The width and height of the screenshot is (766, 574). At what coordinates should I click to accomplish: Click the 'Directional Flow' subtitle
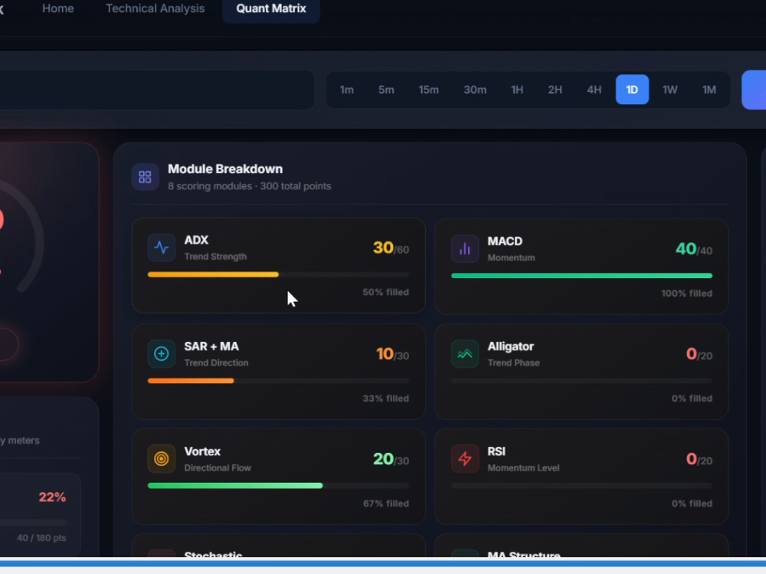coord(218,468)
